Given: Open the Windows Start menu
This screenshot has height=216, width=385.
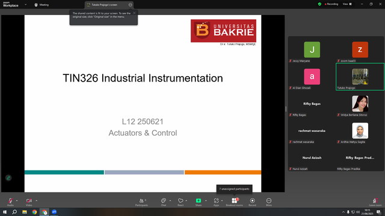Looking at the screenshot, I should [x=5, y=212].
